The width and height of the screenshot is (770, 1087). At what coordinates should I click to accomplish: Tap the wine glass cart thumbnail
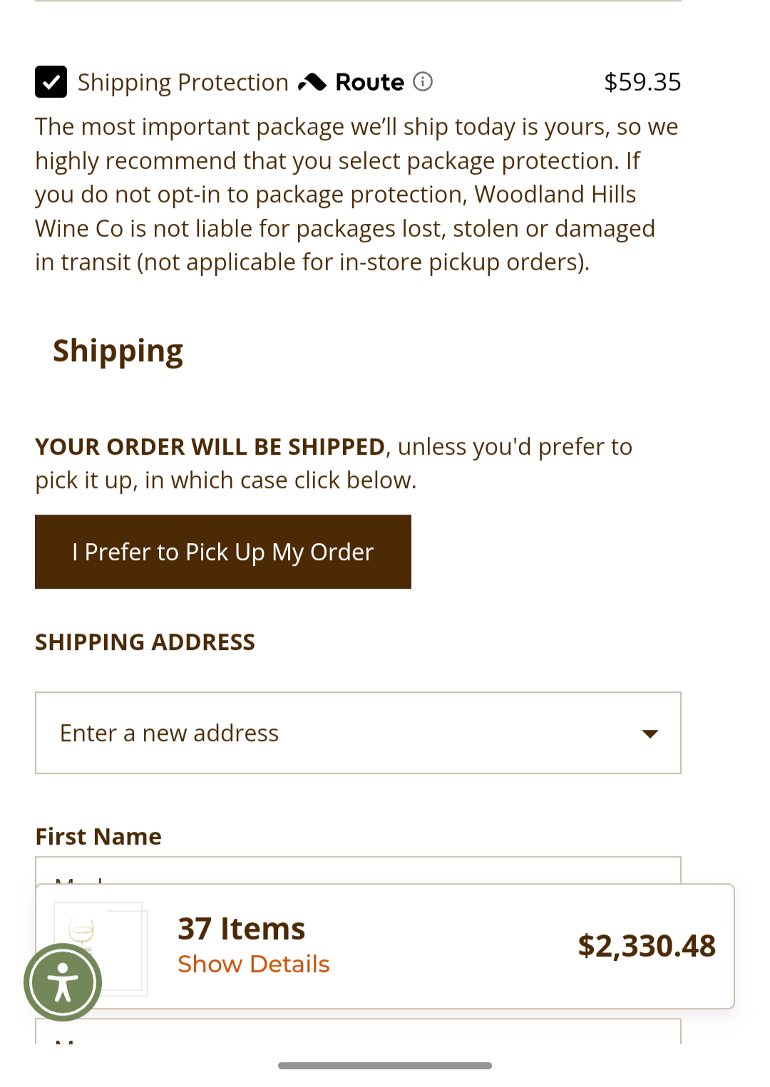(100, 947)
